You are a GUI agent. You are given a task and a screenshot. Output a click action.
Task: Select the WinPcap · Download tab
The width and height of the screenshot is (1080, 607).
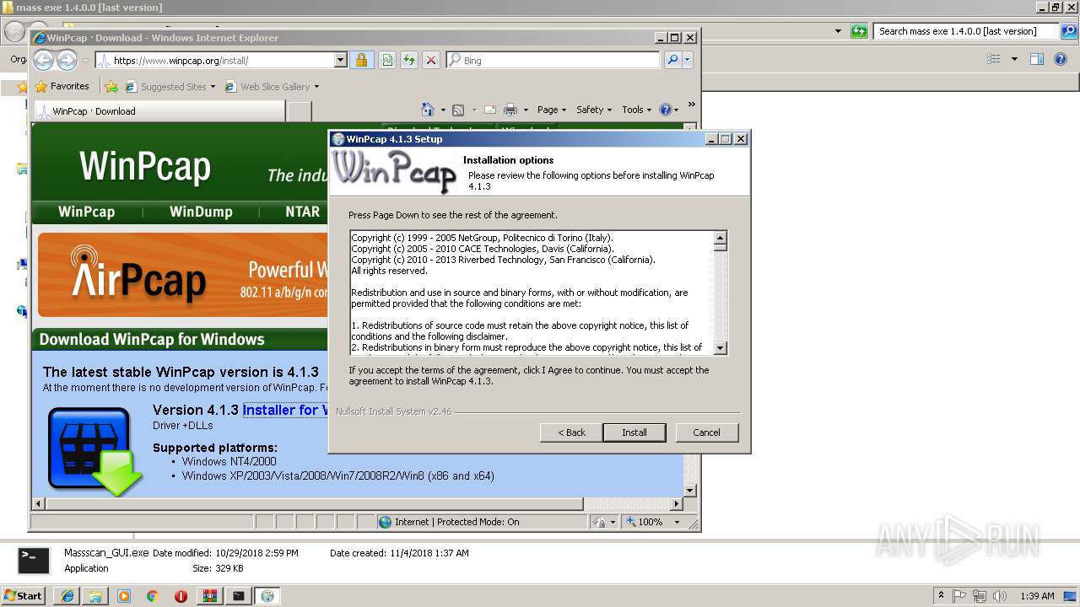159,110
